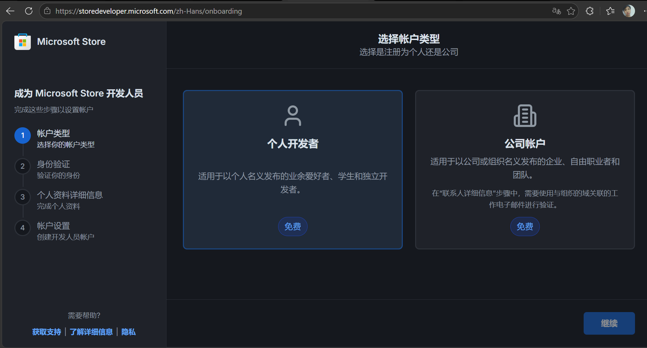
Task: Click the 选择帐户类型 heading
Action: click(x=409, y=39)
